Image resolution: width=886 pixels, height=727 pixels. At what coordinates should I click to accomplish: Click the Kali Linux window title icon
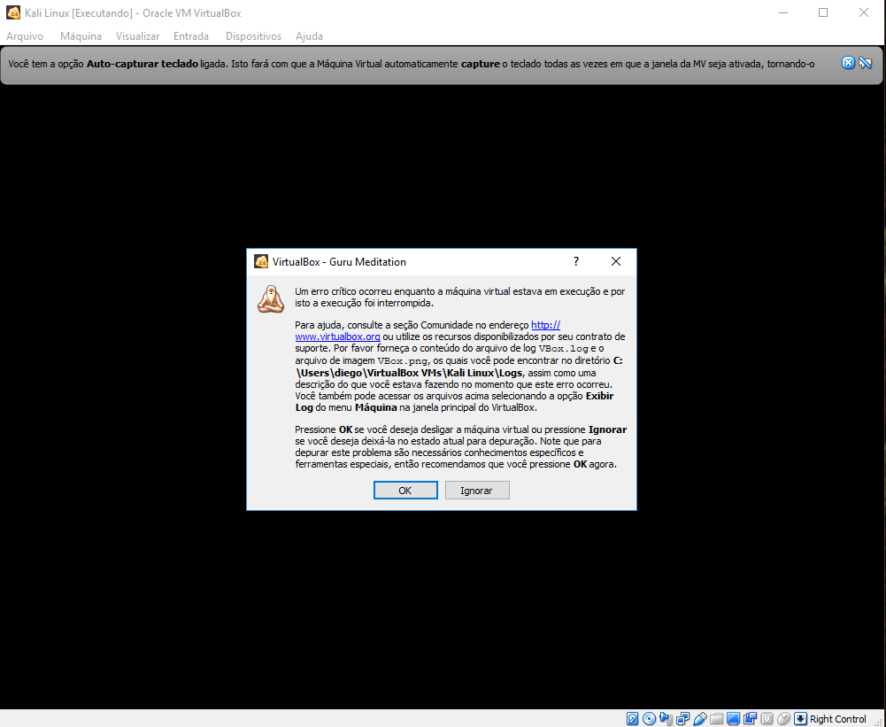point(13,12)
